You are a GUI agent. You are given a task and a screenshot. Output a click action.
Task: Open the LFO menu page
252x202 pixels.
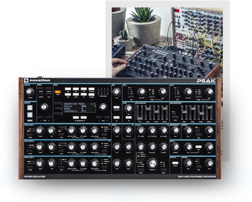click(x=83, y=89)
